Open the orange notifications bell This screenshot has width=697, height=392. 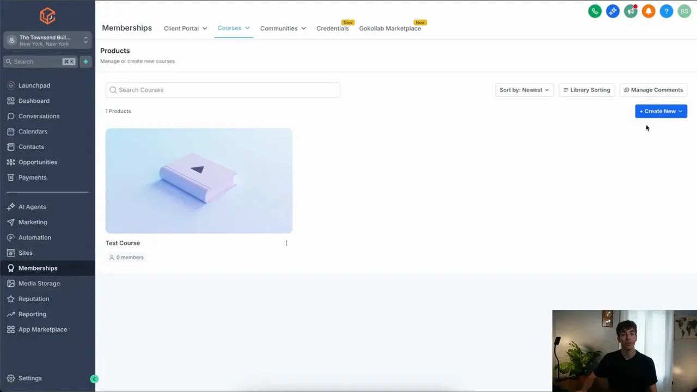649,11
